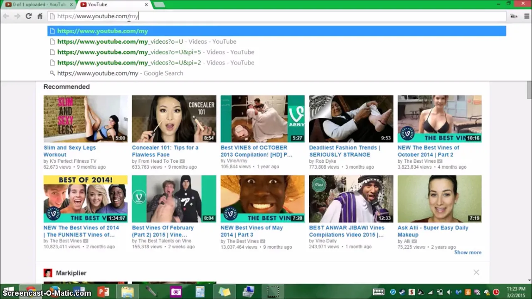The image size is (532, 299).
Task: Open the BEST OF 2014 Vines thumbnail
Action: (86, 199)
